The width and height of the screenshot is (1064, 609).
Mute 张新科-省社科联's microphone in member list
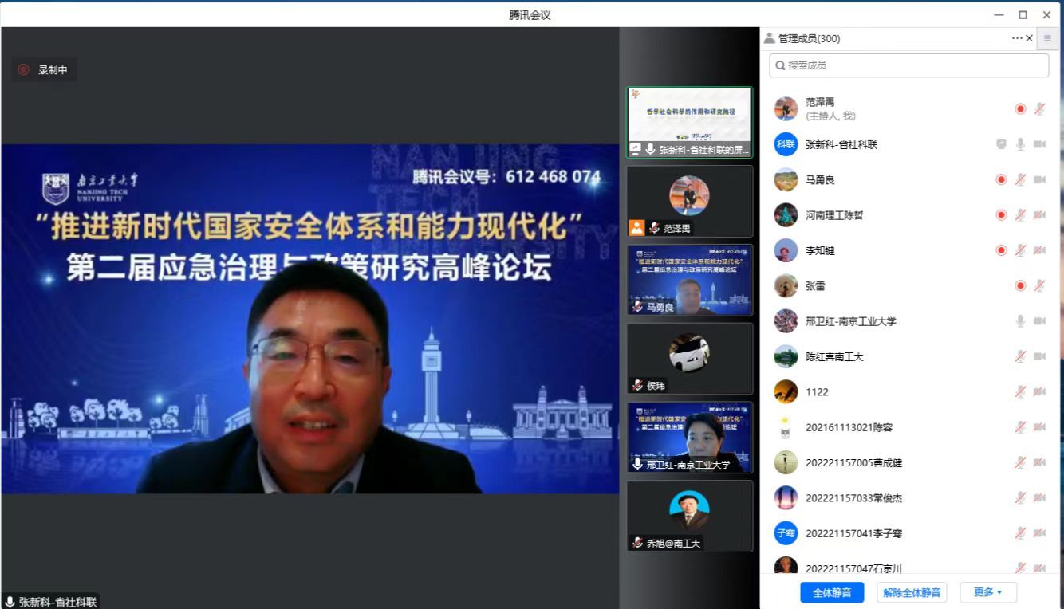[x=1020, y=144]
